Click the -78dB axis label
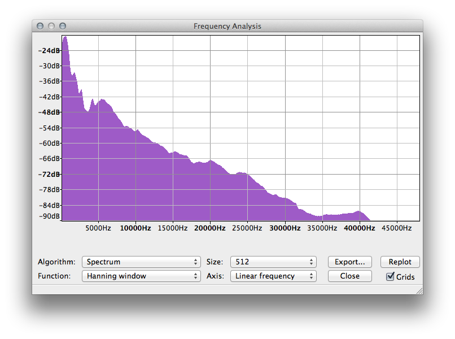This screenshot has width=455, height=339. point(49,190)
